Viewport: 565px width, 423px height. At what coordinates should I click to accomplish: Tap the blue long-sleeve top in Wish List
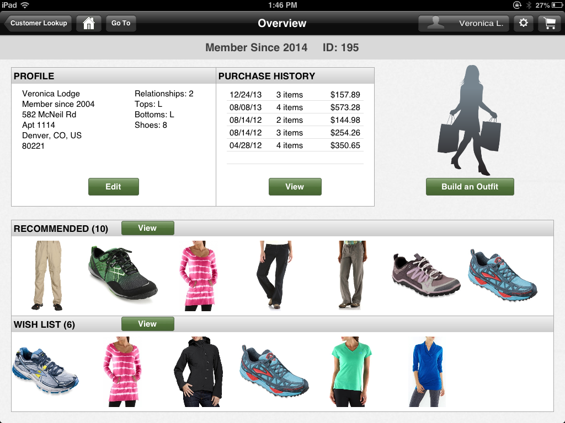click(428, 372)
